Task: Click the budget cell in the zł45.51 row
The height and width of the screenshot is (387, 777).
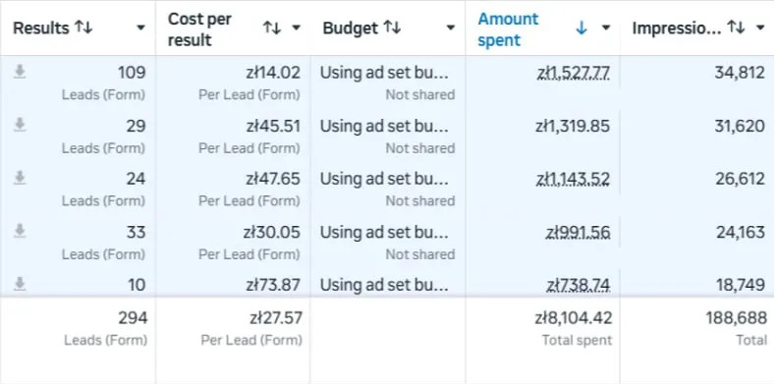Action: coord(387,136)
